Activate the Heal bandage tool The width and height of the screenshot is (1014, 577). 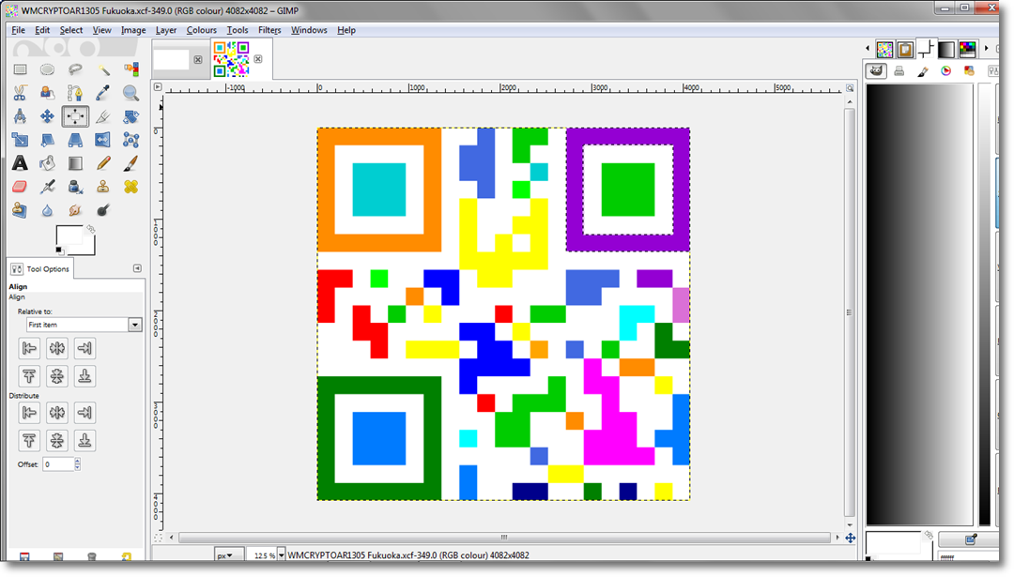pyautogui.click(x=131, y=187)
